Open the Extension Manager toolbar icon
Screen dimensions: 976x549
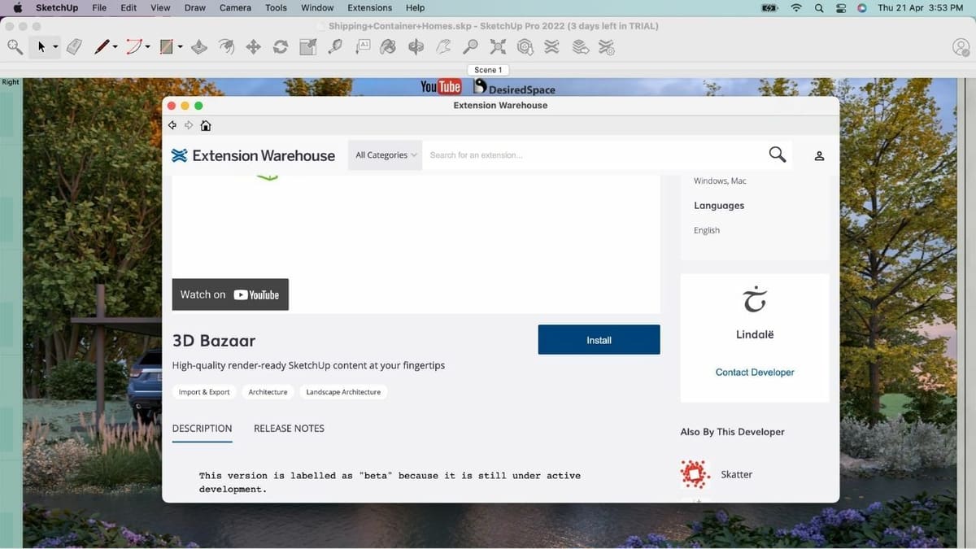point(607,47)
